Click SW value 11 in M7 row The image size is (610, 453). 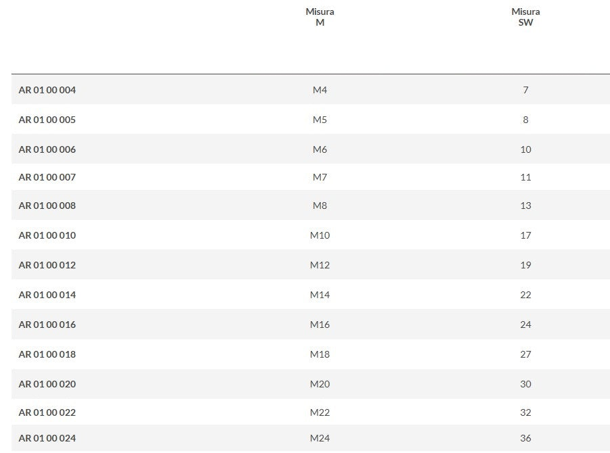click(525, 177)
